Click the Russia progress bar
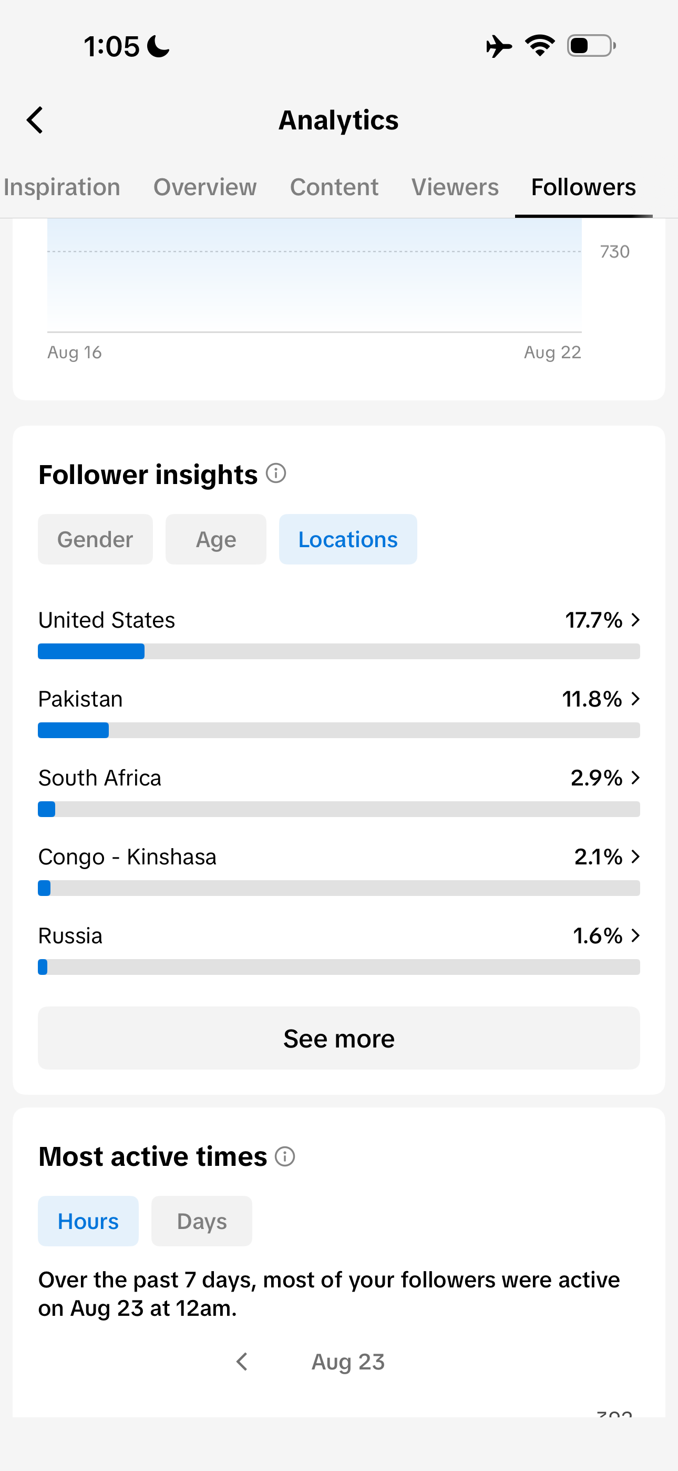 [339, 967]
